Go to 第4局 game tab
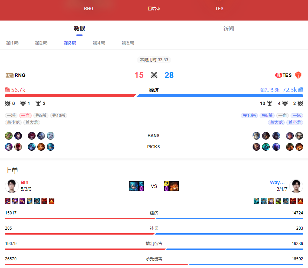The height and width of the screenshot is (268, 308). click(99, 43)
